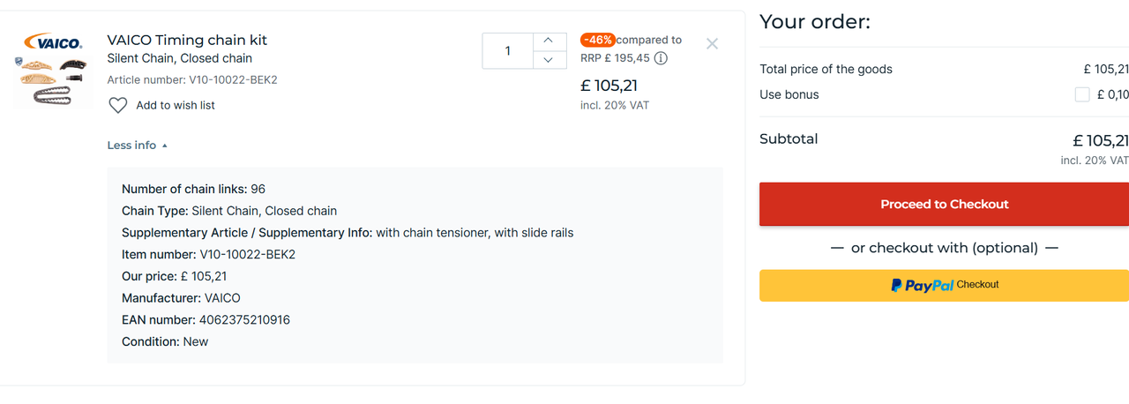Click the VAICO brand logo

coord(53,42)
